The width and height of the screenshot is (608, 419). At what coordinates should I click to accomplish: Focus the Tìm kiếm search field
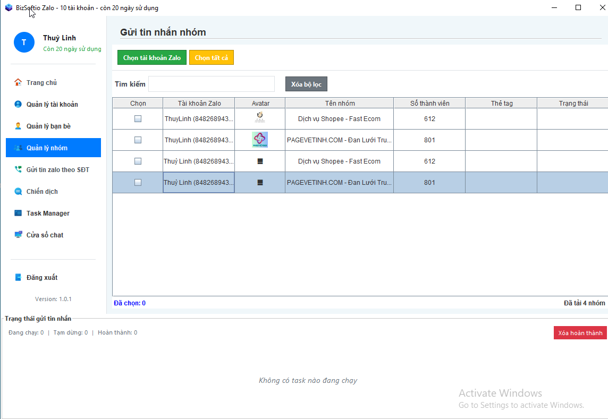[211, 84]
